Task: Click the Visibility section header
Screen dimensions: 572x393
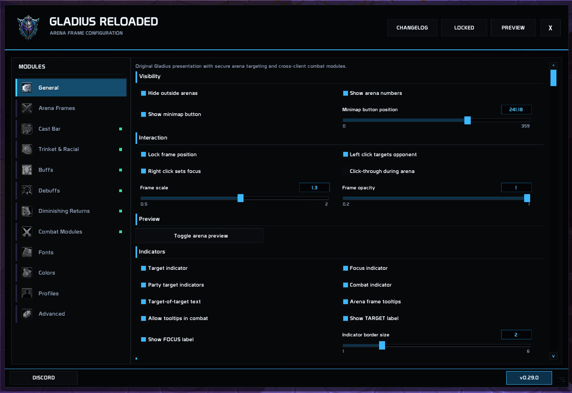Action: pos(150,77)
